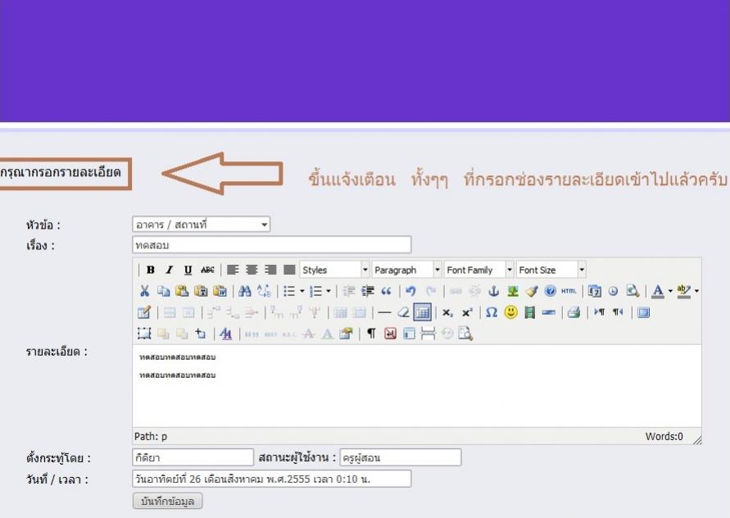Toggle strikethrough ABC formatting
The image size is (730, 518).
207,270
